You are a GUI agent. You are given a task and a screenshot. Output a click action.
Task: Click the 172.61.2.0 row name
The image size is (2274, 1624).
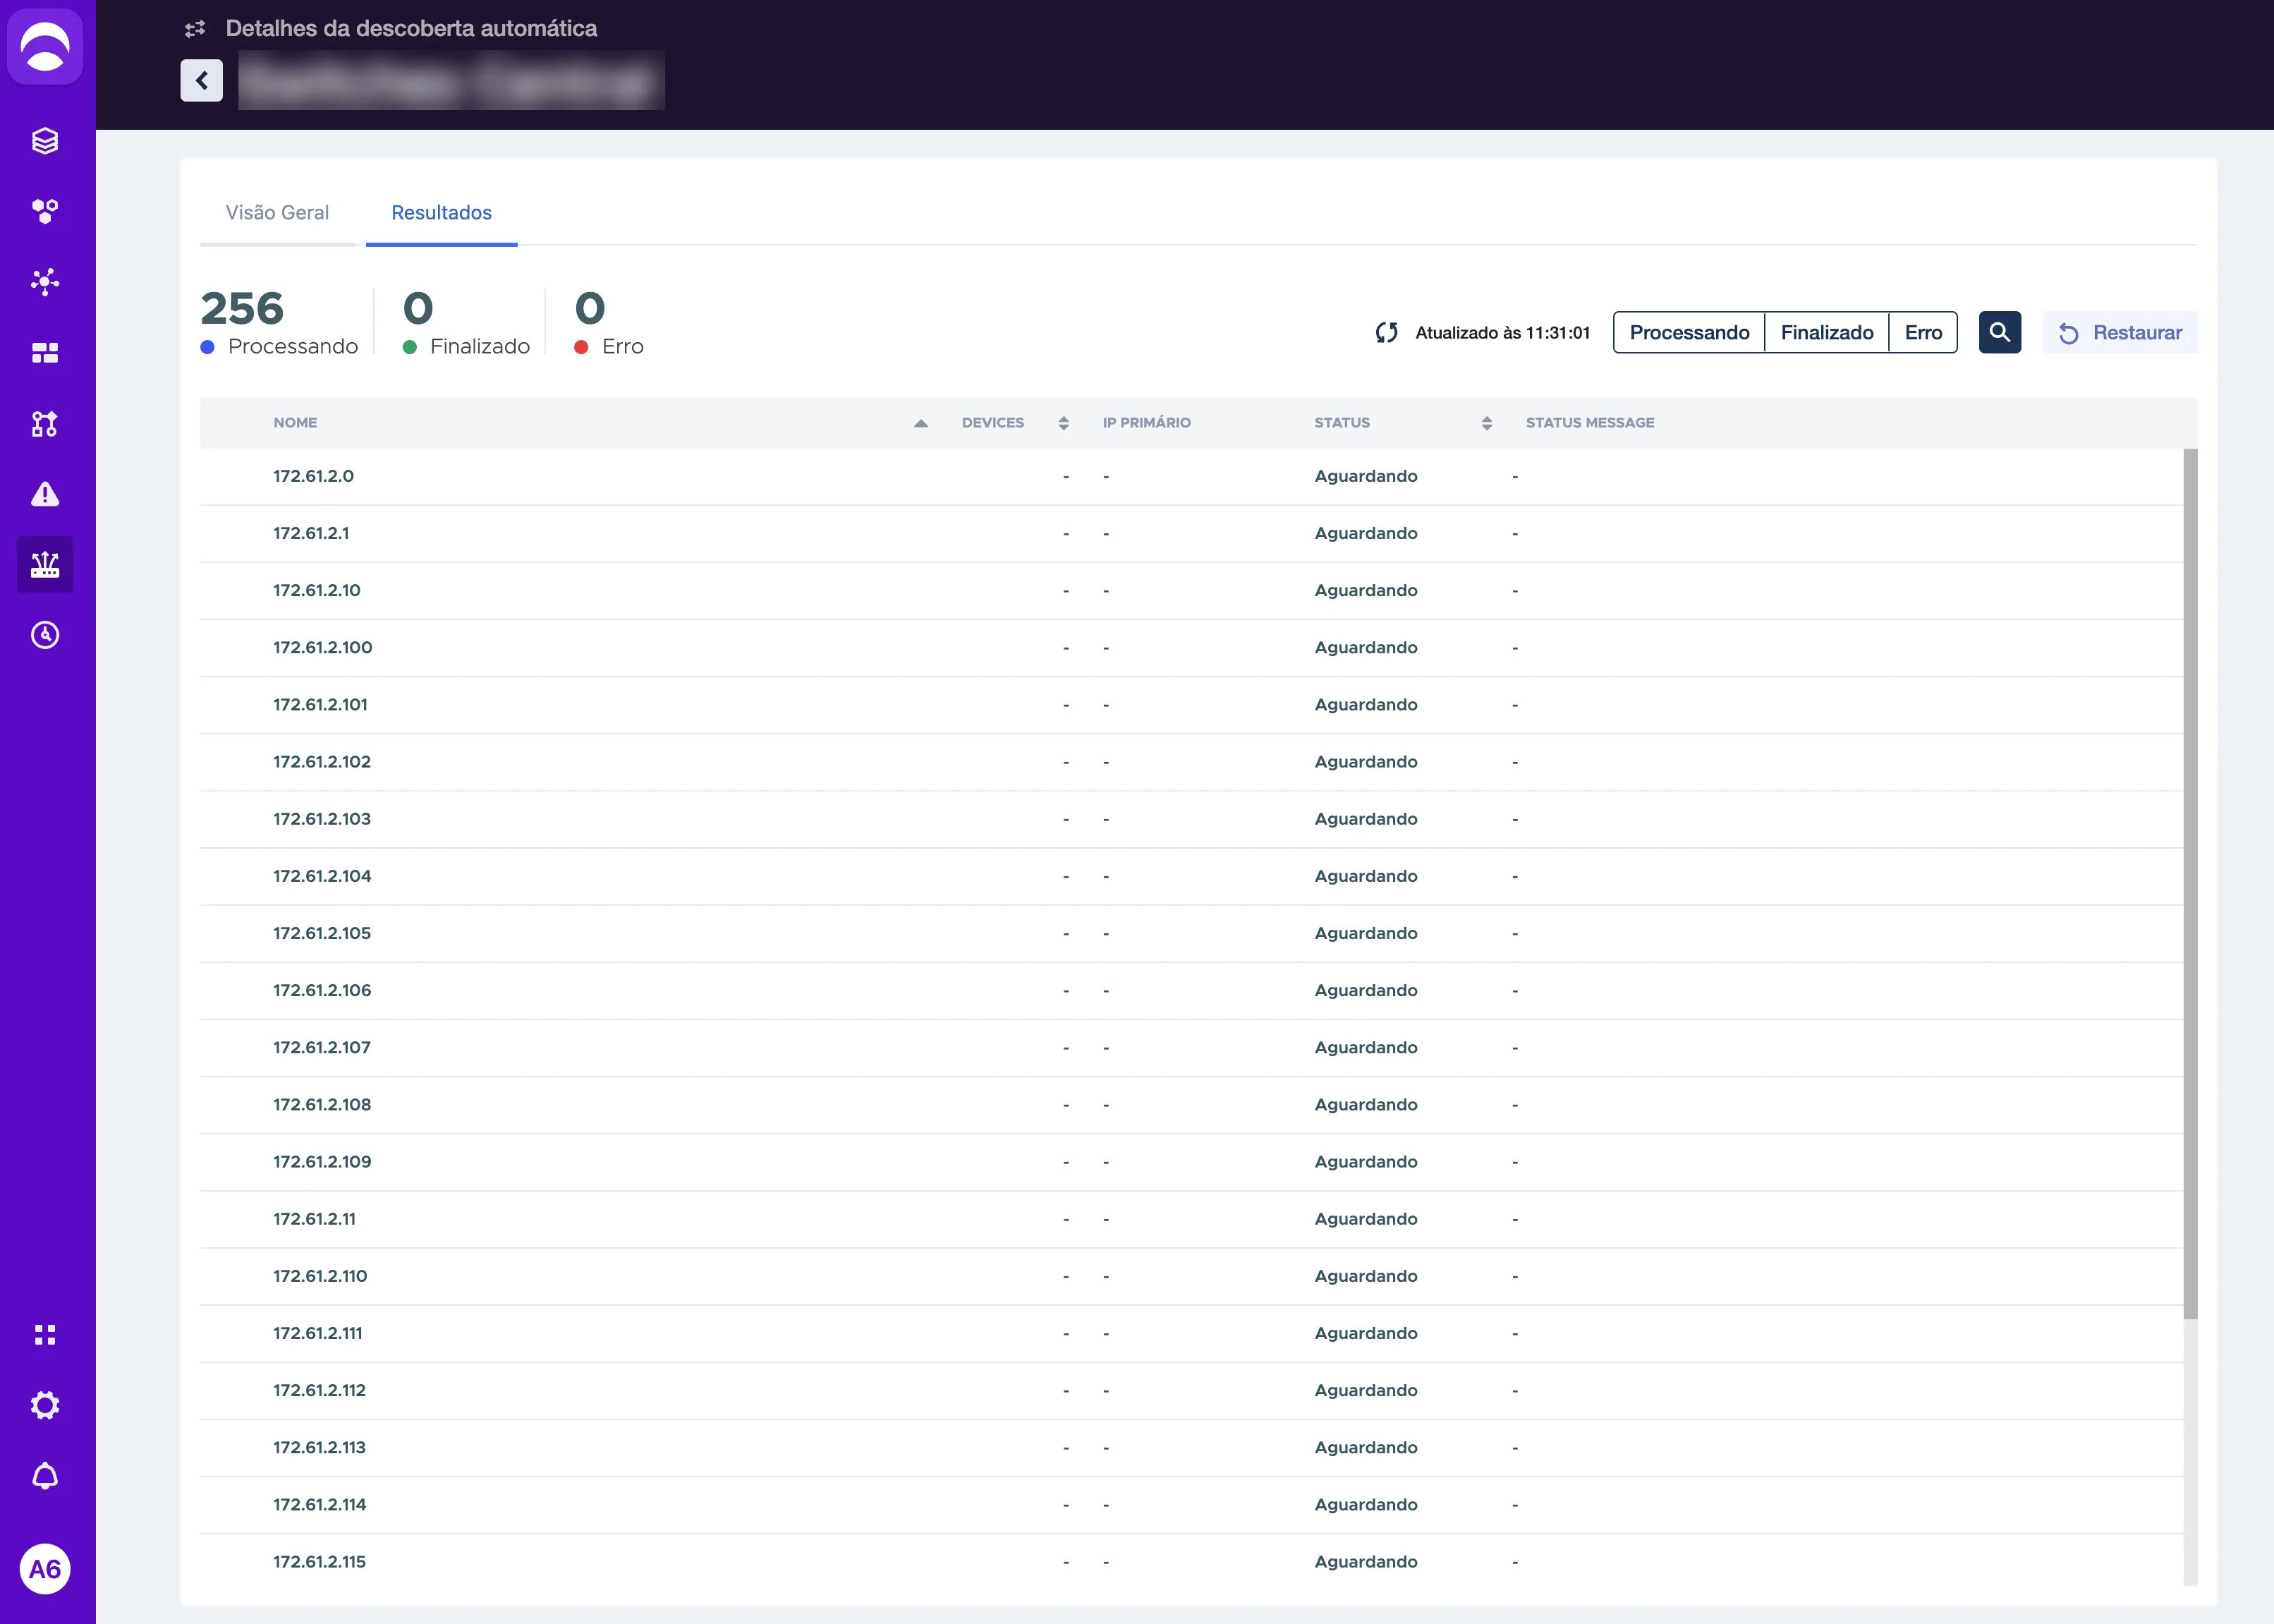click(x=314, y=476)
